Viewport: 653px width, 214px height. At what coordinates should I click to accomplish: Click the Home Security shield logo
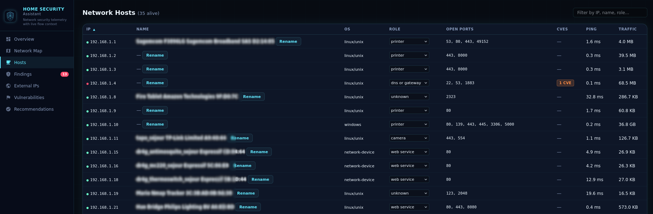10,16
